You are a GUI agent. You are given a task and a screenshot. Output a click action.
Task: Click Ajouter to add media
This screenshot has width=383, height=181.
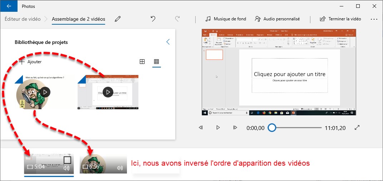coord(30,62)
